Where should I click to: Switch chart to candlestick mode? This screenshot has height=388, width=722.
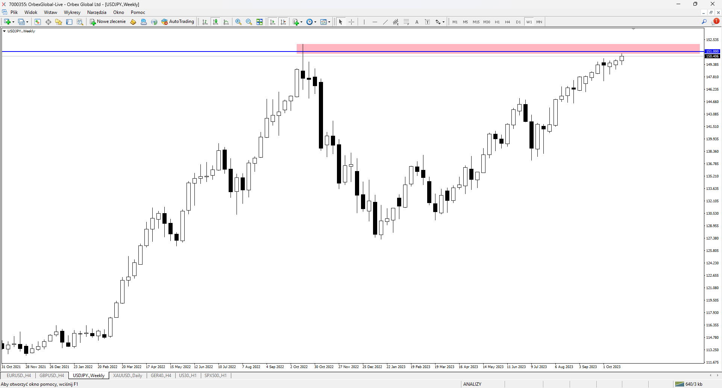point(215,22)
